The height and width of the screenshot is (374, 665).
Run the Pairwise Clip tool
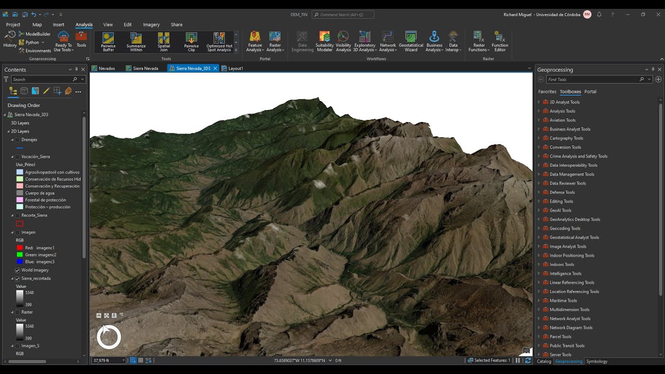point(191,42)
